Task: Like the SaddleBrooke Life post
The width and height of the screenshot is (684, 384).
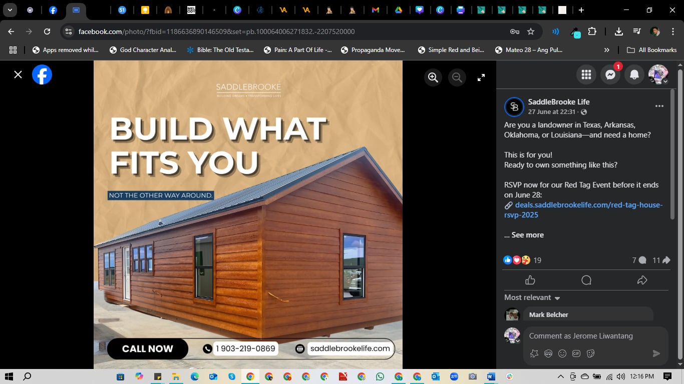Action: [x=530, y=280]
